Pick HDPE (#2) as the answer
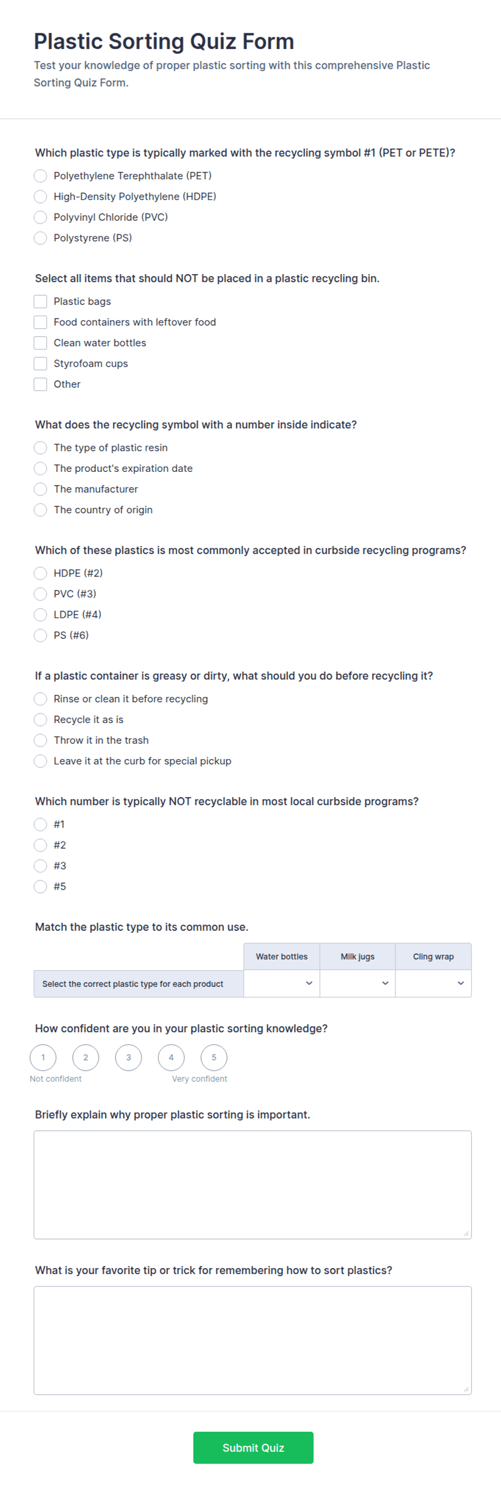501x1490 pixels. click(x=40, y=573)
